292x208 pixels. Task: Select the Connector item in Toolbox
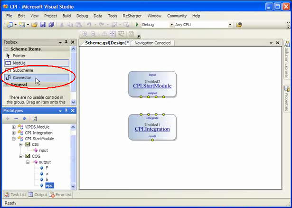37,78
